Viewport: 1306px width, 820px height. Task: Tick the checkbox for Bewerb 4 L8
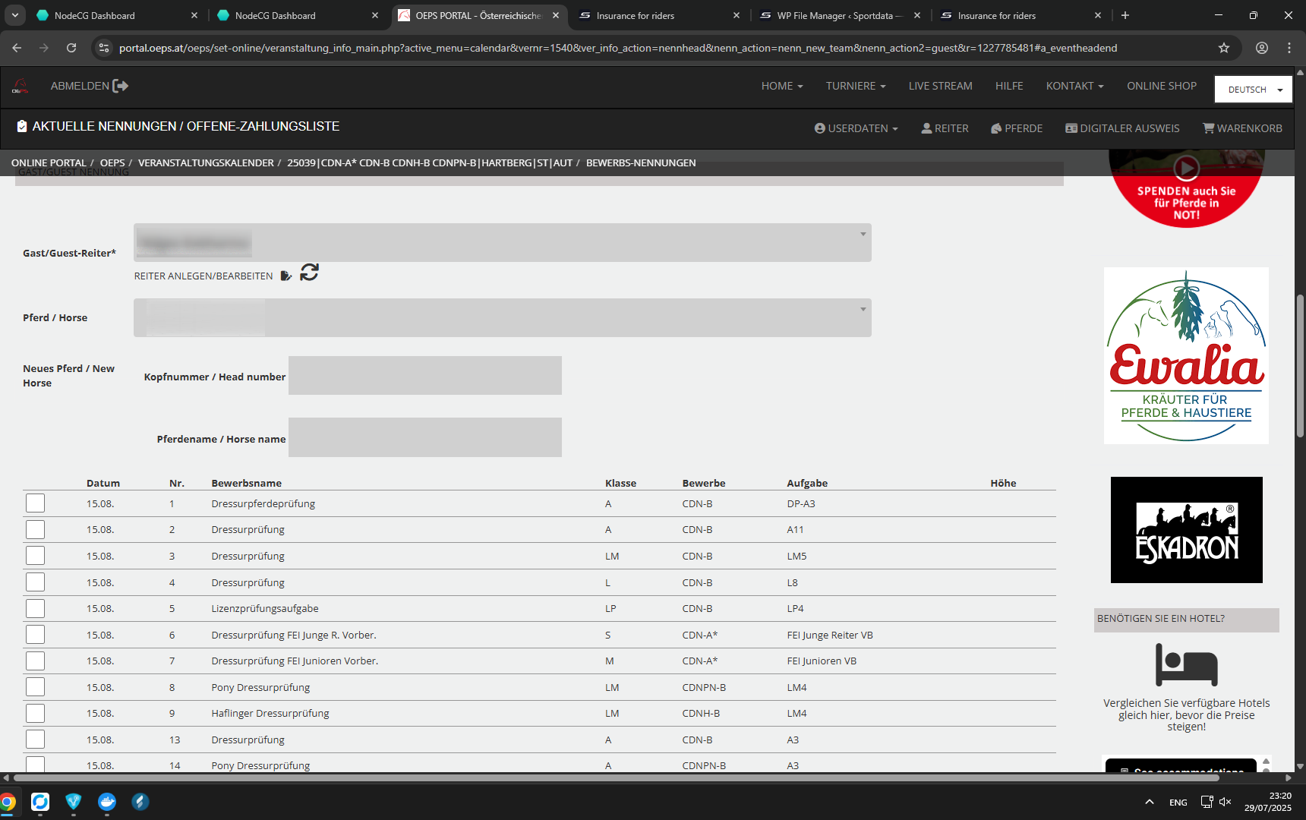pos(35,582)
